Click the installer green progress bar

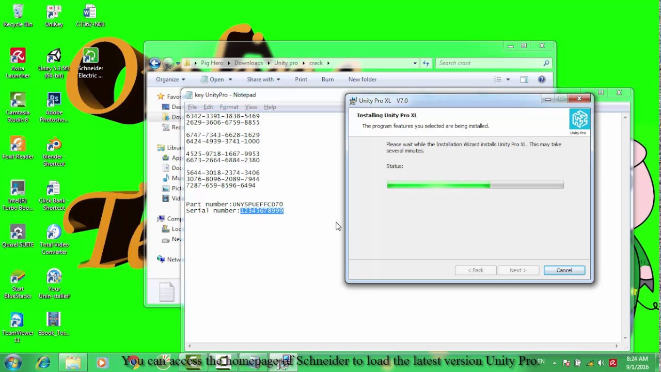[x=475, y=184]
